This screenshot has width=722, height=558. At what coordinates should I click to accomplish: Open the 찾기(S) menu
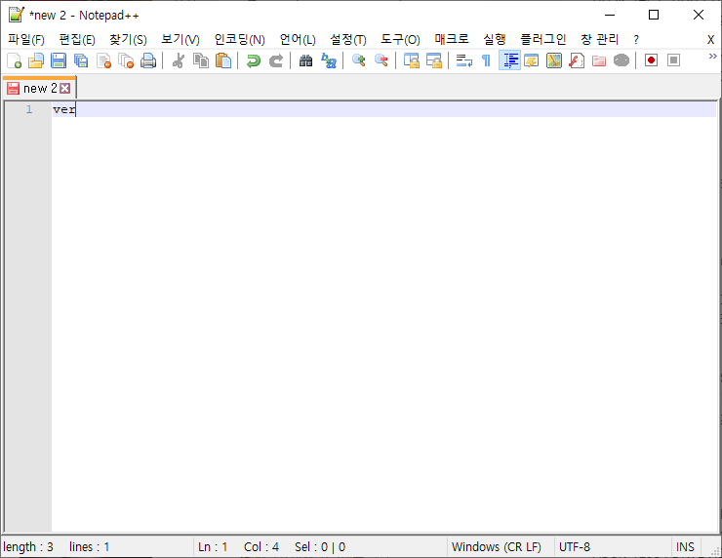pos(128,40)
